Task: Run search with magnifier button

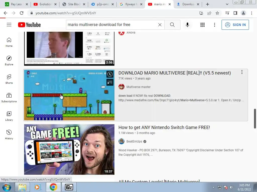Action: point(172,25)
